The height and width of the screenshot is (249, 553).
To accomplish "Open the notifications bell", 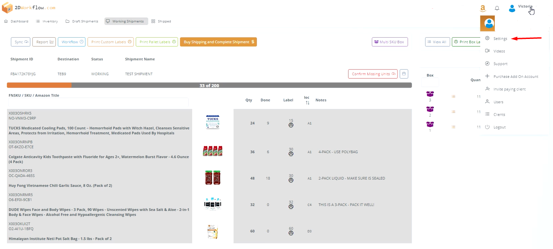I will tap(497, 8).
